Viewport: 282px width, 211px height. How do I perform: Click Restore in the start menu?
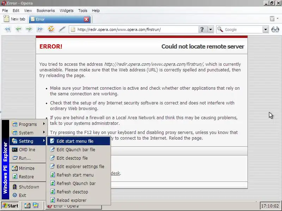(x=29, y=177)
